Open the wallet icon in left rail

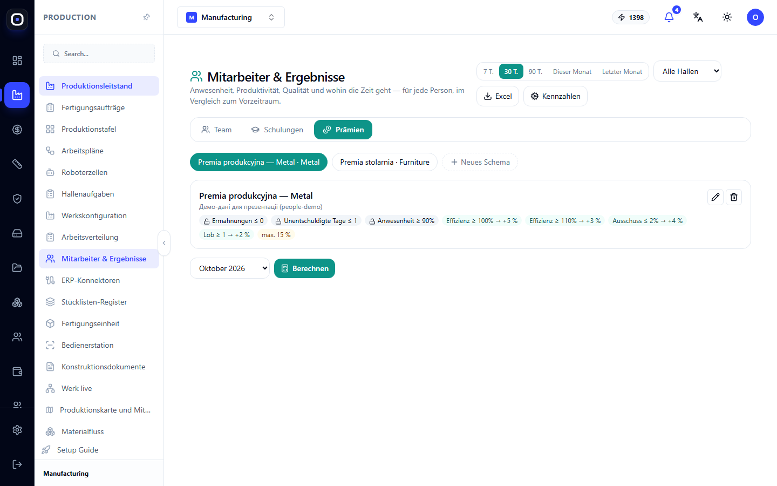(17, 372)
